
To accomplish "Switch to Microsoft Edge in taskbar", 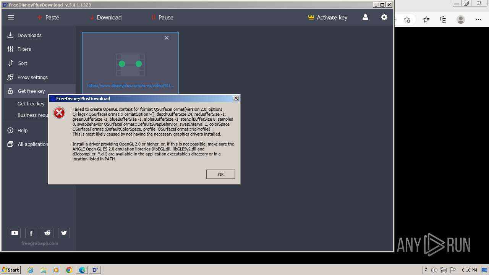I will click(x=82, y=270).
